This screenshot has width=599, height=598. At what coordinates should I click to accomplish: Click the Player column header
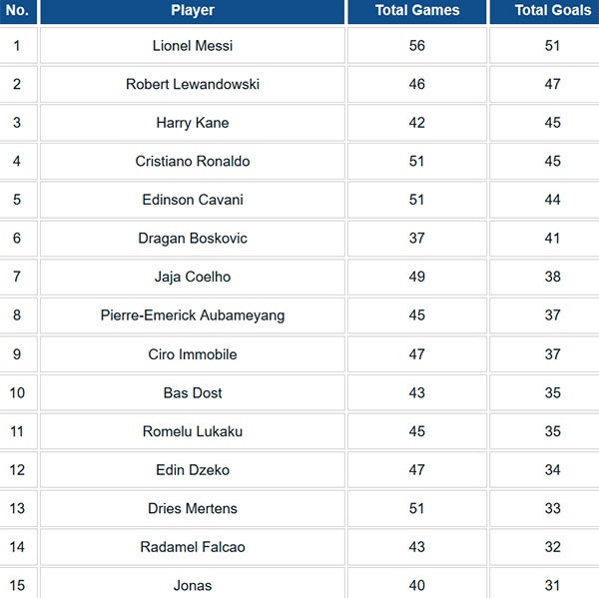coord(192,11)
